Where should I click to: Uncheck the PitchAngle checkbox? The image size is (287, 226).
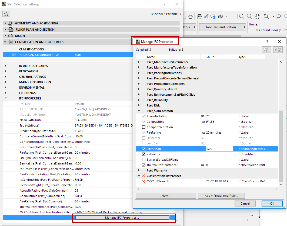[144, 149]
